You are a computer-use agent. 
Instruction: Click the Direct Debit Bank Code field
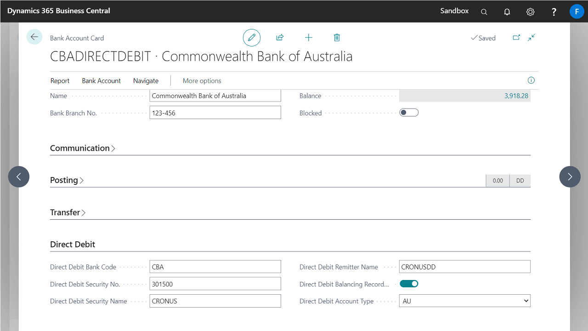click(215, 267)
